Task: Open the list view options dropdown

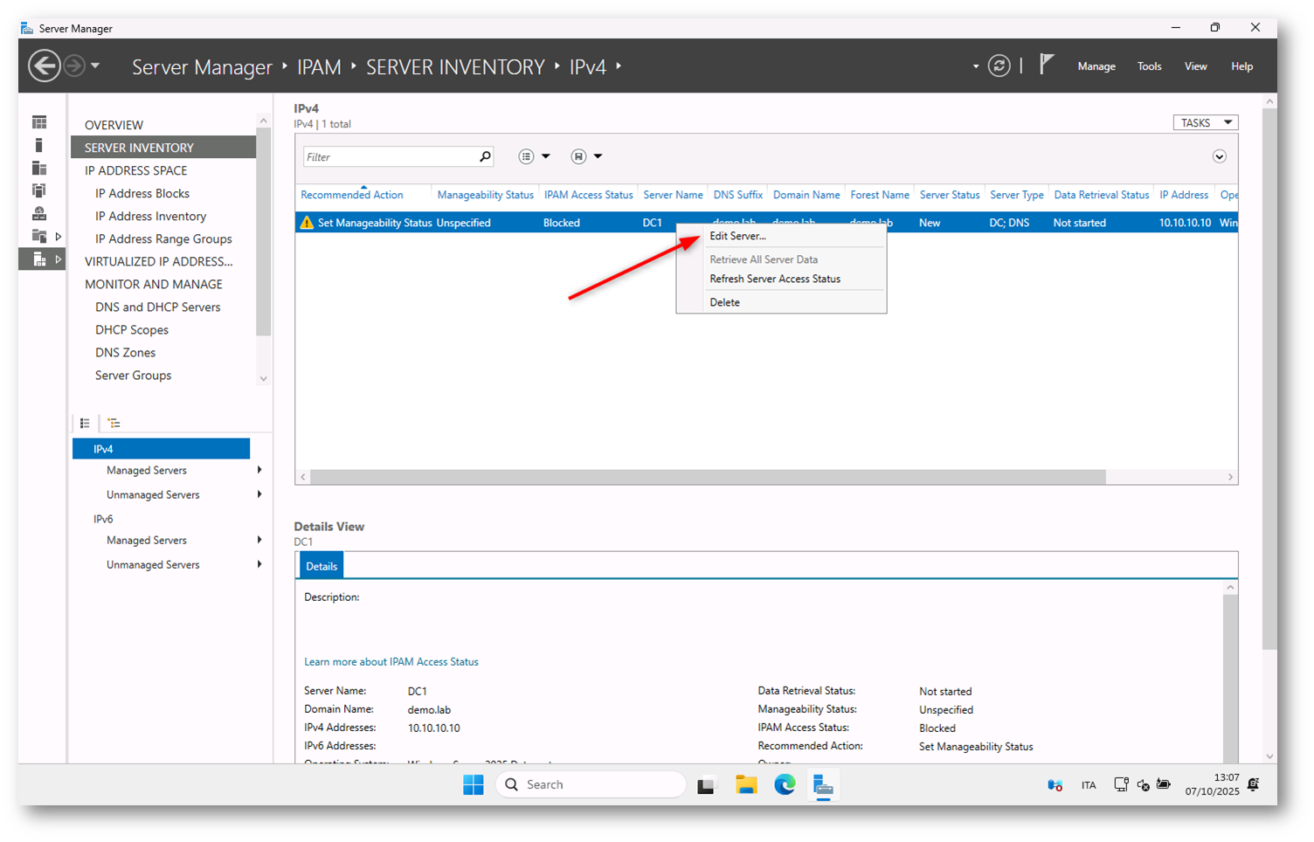Action: pyautogui.click(x=534, y=156)
